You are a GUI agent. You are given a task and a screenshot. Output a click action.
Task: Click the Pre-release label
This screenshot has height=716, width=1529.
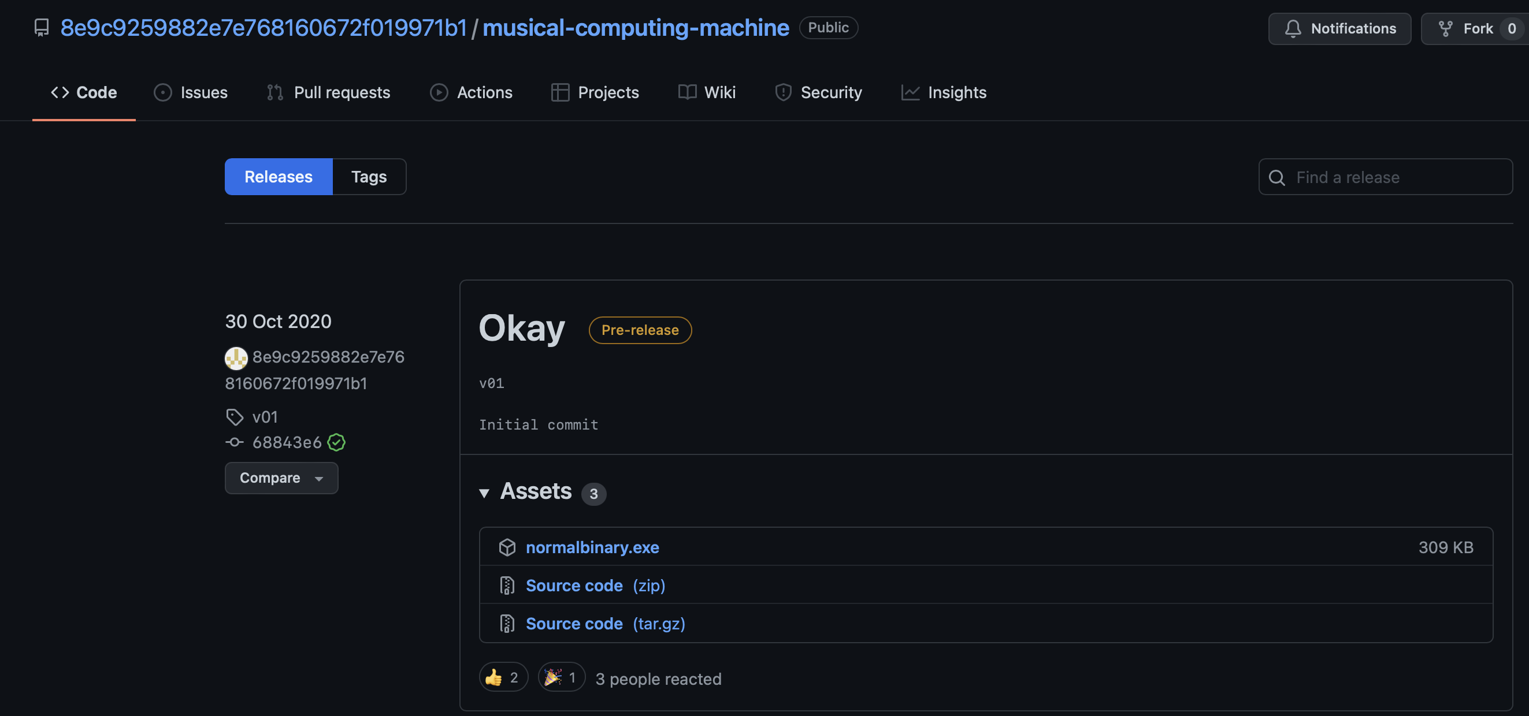640,330
